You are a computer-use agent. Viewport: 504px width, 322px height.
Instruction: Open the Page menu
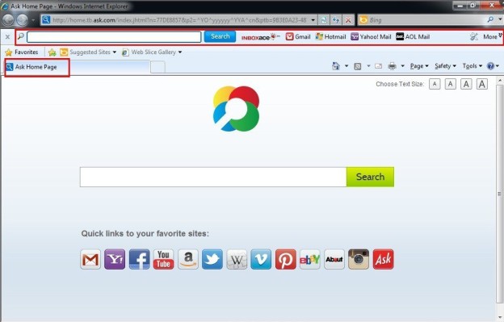point(419,66)
